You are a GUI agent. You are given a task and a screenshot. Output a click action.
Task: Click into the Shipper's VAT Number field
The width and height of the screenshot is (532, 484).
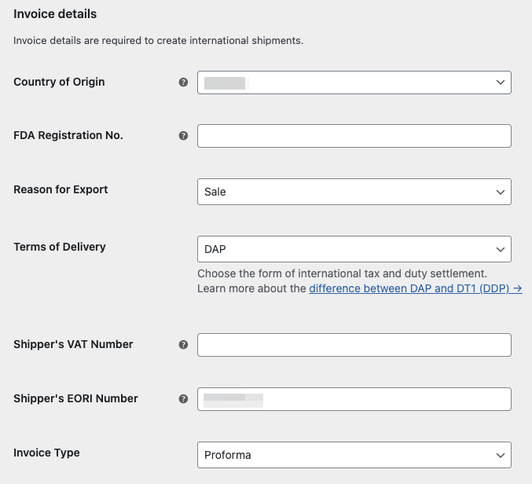pos(354,345)
